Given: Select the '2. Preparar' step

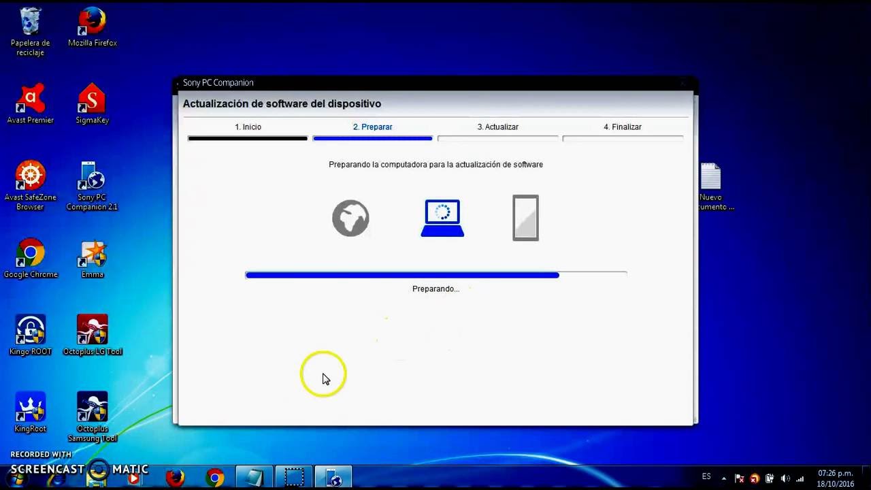Looking at the screenshot, I should (x=372, y=127).
